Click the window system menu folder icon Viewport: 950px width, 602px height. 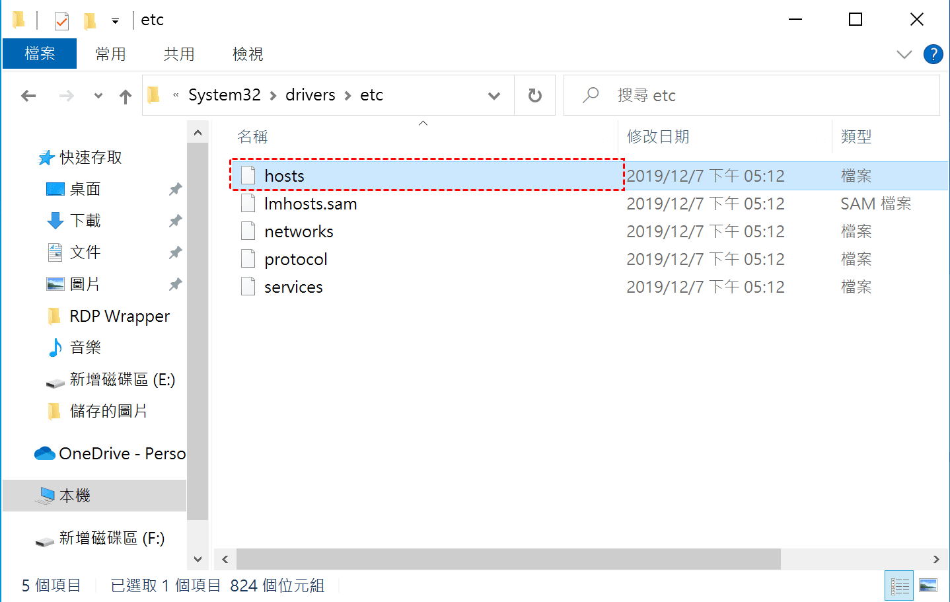pyautogui.click(x=18, y=20)
